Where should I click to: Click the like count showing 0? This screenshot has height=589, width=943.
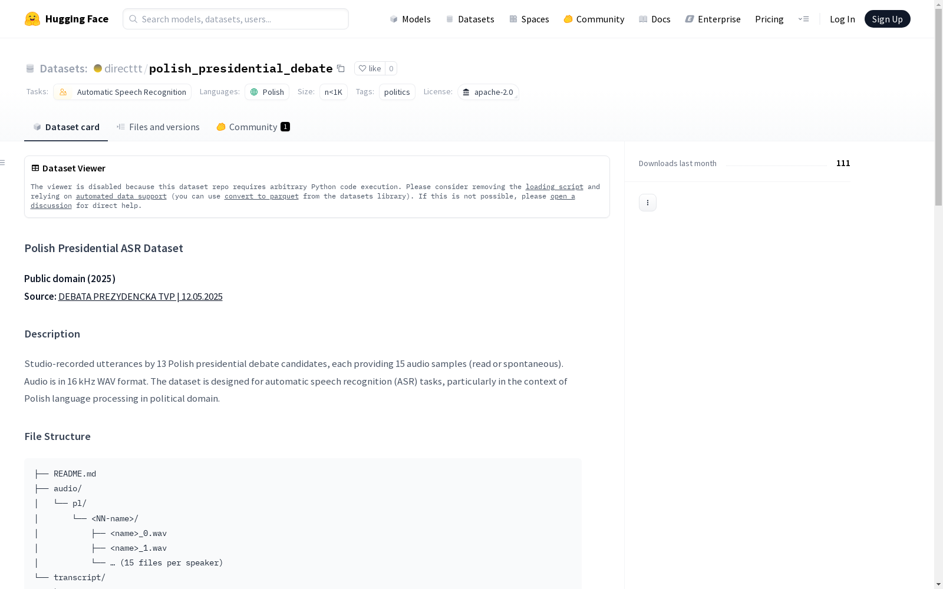coord(391,68)
